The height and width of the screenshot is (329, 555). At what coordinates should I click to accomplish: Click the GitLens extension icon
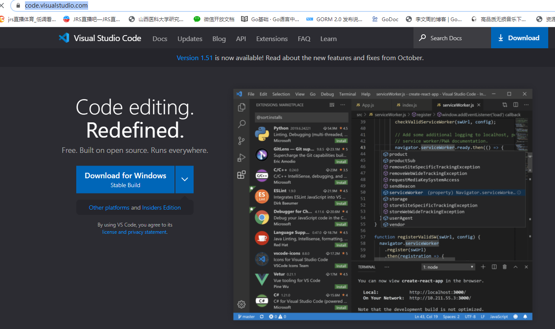coord(262,155)
